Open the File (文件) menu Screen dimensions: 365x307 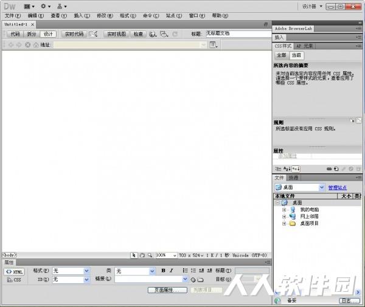13,16
